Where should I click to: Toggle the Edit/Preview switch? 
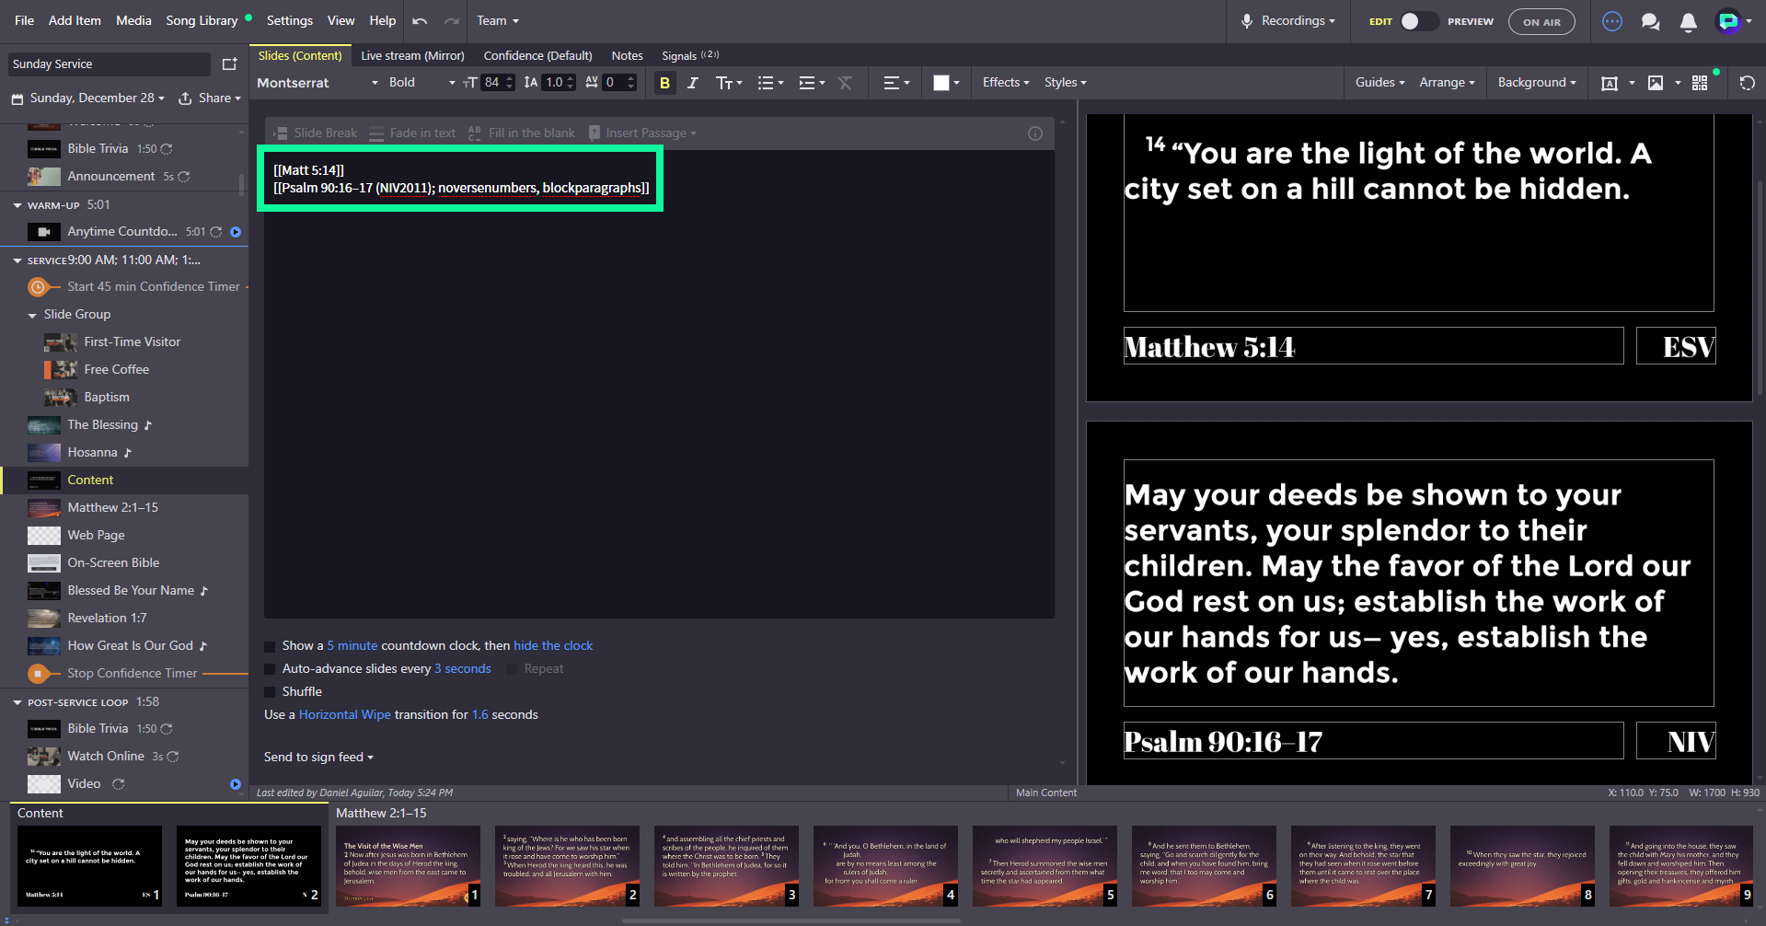[1419, 21]
